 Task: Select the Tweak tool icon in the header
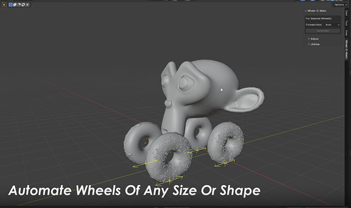pyautogui.click(x=4, y=5)
